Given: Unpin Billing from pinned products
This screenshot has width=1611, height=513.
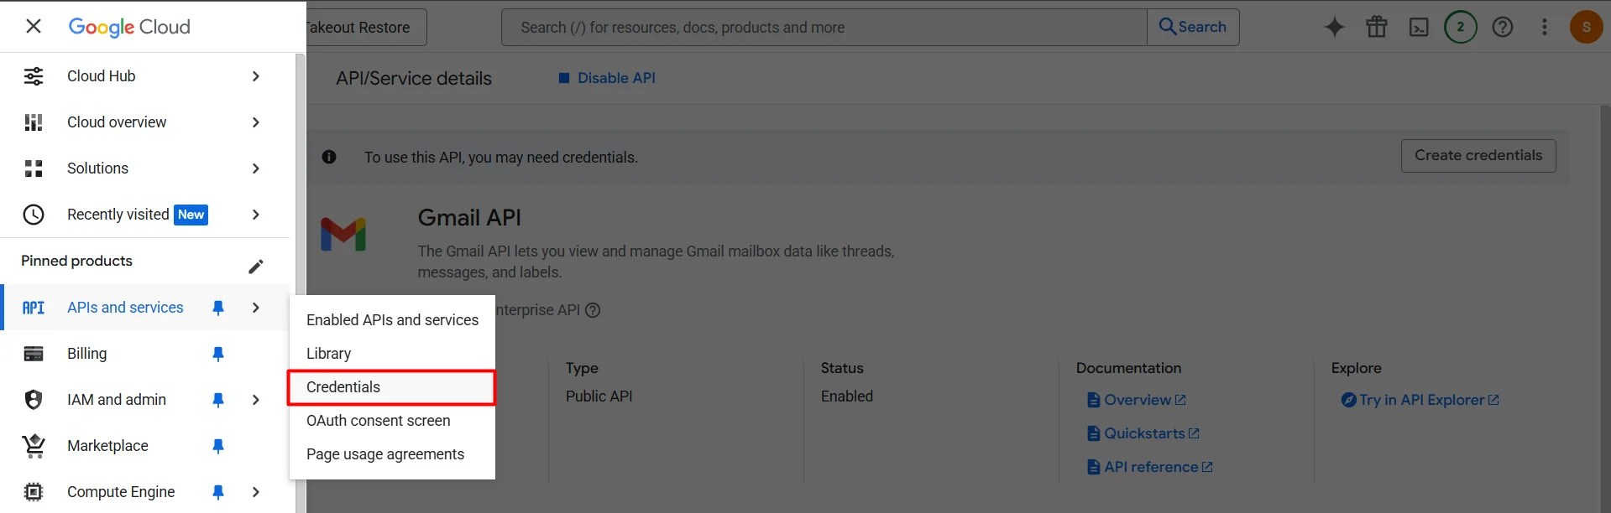Looking at the screenshot, I should point(218,354).
